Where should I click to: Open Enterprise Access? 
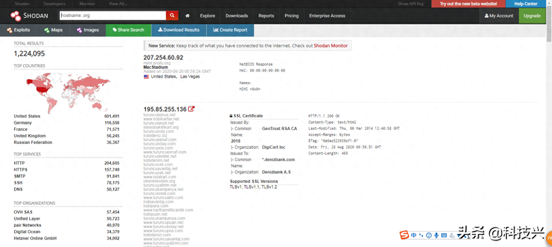click(x=327, y=16)
